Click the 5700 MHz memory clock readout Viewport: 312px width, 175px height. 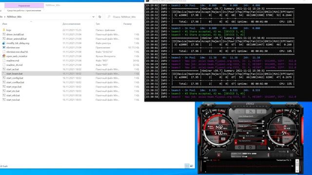point(221,133)
